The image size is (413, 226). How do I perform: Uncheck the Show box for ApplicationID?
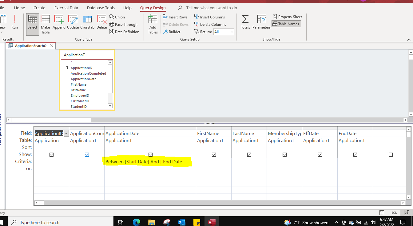51,154
